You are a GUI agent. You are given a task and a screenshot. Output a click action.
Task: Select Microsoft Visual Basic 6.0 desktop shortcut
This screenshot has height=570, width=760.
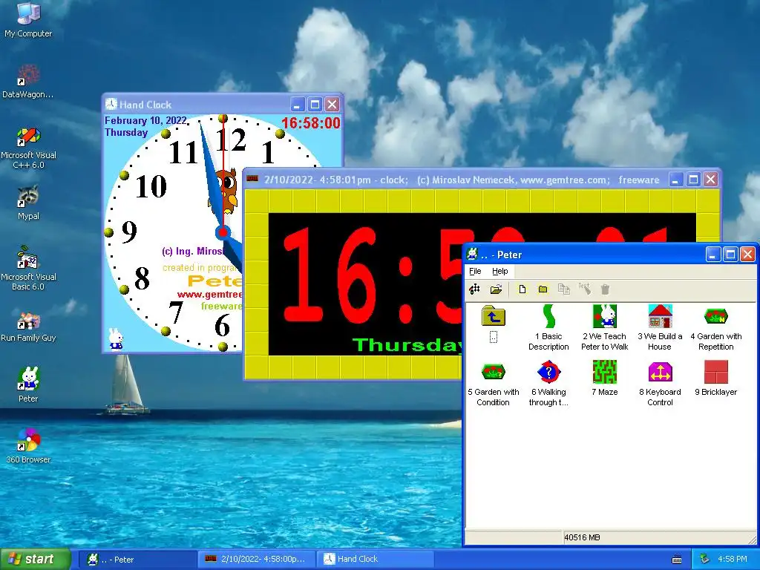pos(28,269)
